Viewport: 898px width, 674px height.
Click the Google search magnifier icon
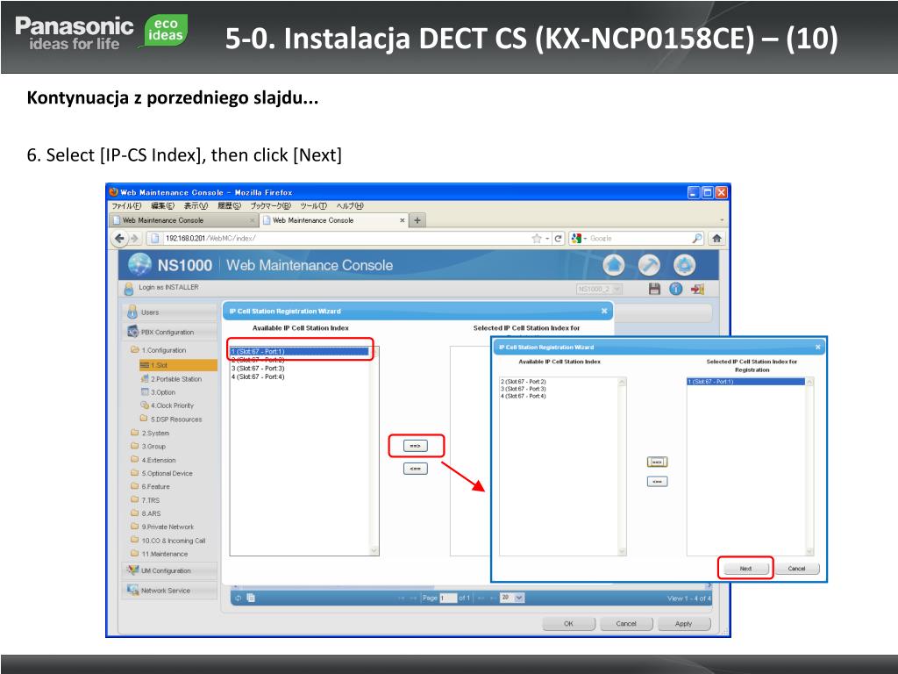tap(697, 238)
